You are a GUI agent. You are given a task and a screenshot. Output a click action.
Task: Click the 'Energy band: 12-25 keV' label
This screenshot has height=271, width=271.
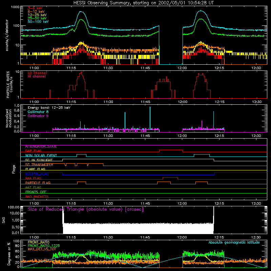(49, 108)
